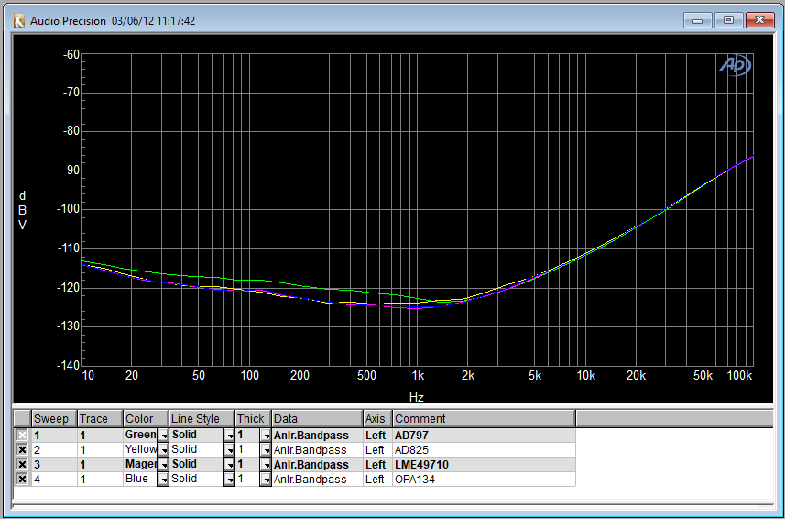Click the 1k label on frequency axis
This screenshot has height=519, width=785.
tap(418, 375)
